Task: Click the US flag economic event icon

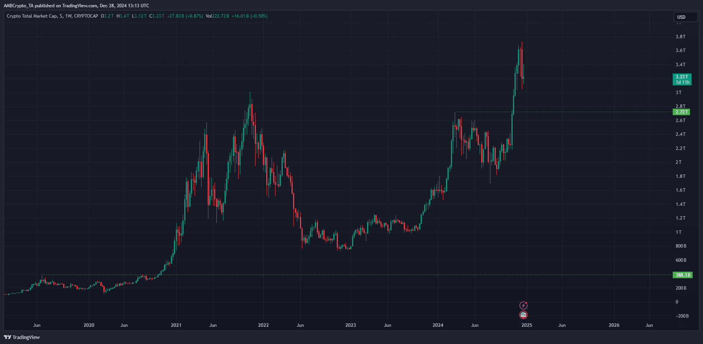Action: [x=523, y=315]
